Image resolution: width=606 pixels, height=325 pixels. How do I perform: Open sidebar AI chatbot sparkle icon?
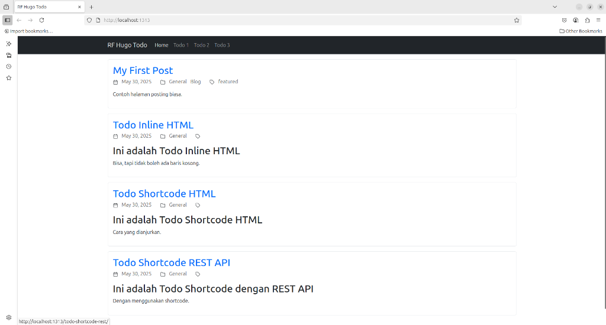(x=9, y=44)
